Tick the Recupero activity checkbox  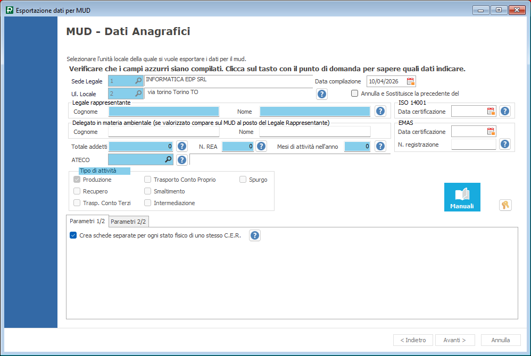[77, 191]
